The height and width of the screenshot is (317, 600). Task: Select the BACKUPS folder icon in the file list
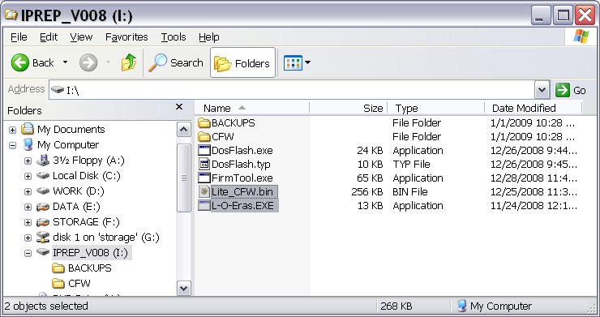point(204,123)
